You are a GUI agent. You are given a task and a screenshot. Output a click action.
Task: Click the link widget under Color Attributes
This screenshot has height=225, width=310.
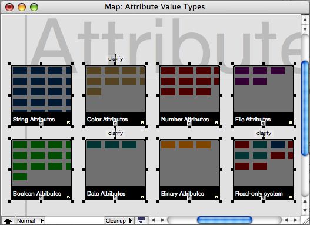[x=115, y=124]
